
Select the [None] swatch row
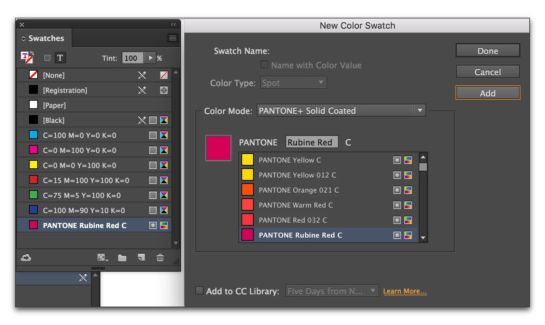(x=94, y=75)
